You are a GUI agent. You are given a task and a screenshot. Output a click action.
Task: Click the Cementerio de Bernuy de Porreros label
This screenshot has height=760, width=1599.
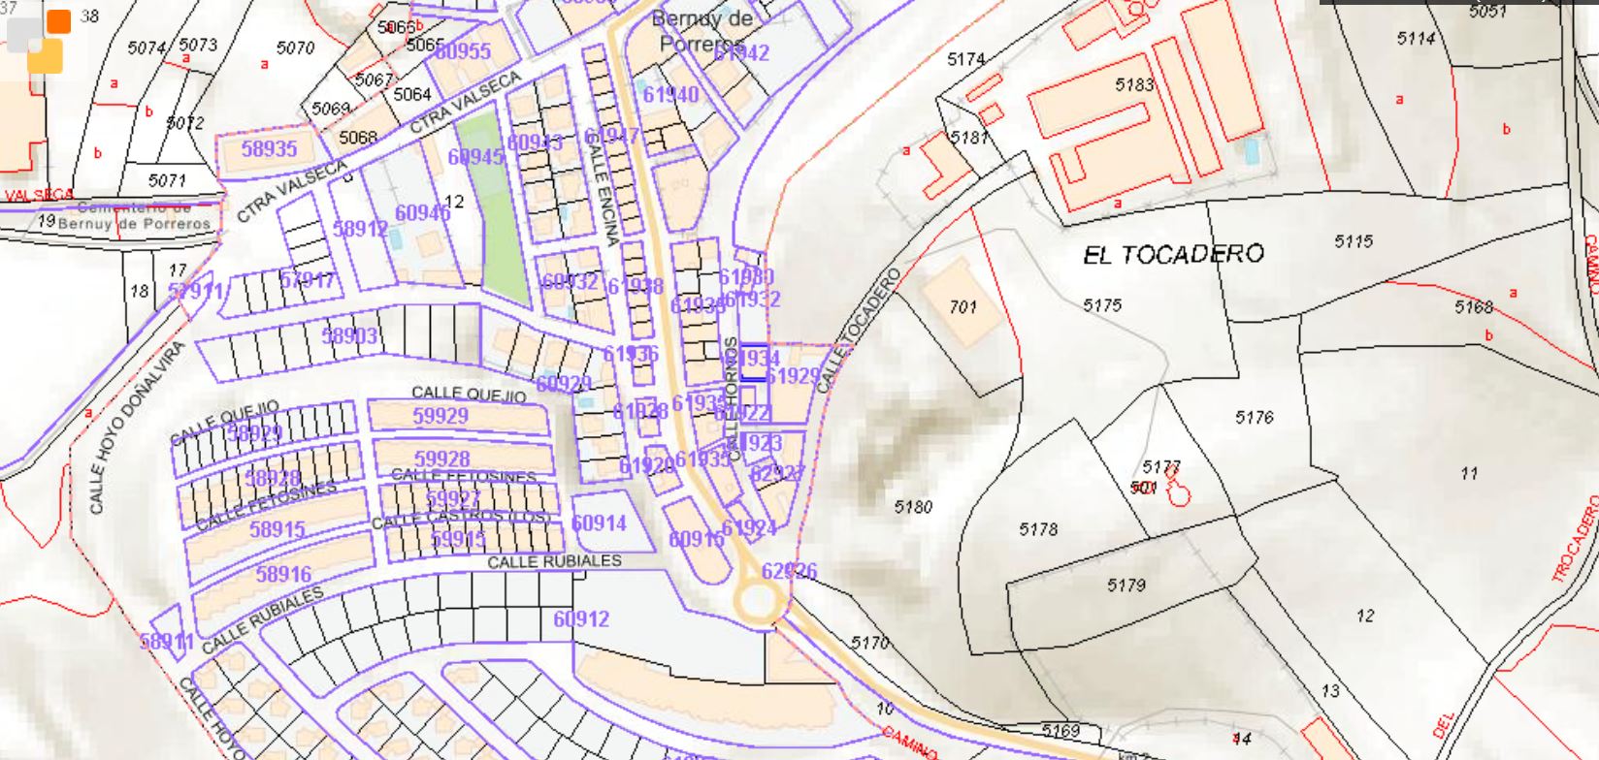134,216
